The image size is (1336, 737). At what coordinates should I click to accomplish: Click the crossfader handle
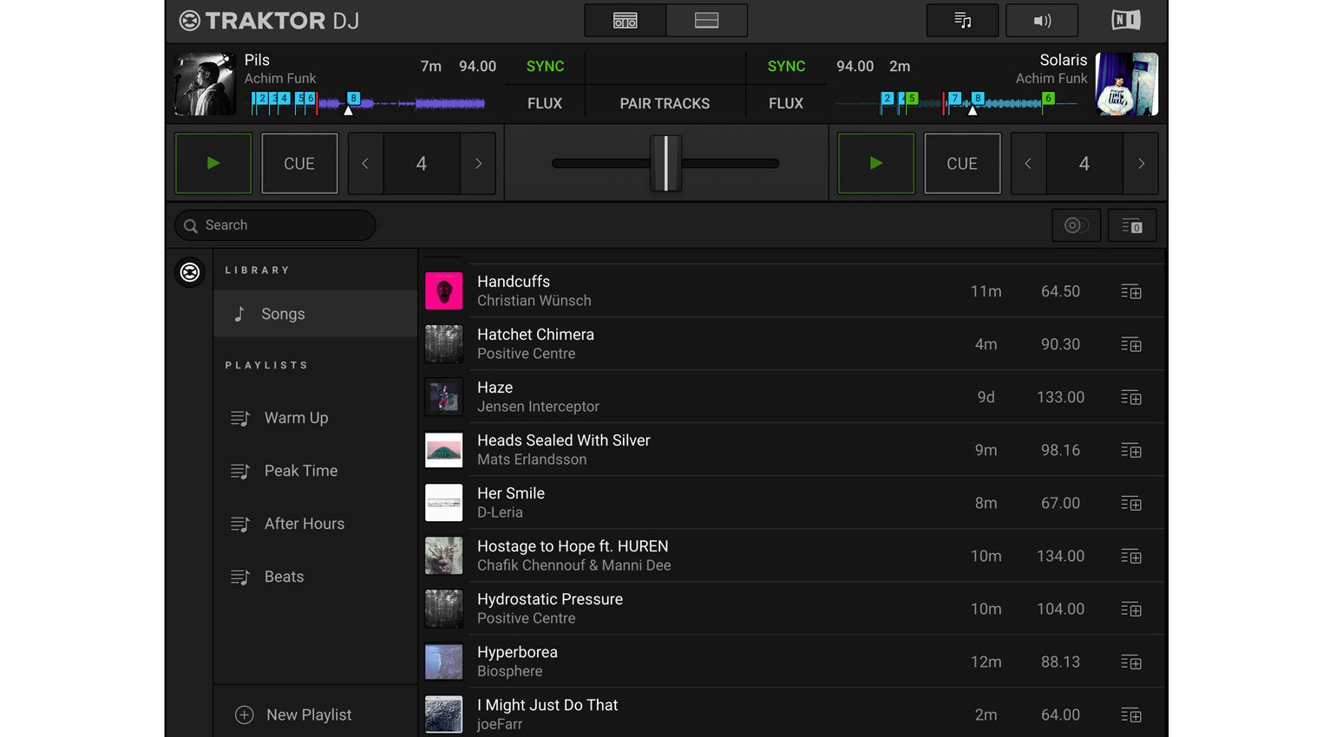pos(666,163)
